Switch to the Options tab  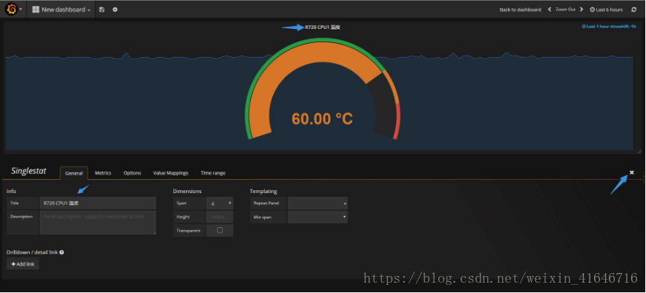132,173
